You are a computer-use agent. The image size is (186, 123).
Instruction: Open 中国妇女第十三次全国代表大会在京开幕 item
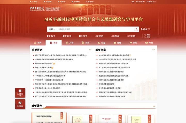tap(49, 80)
